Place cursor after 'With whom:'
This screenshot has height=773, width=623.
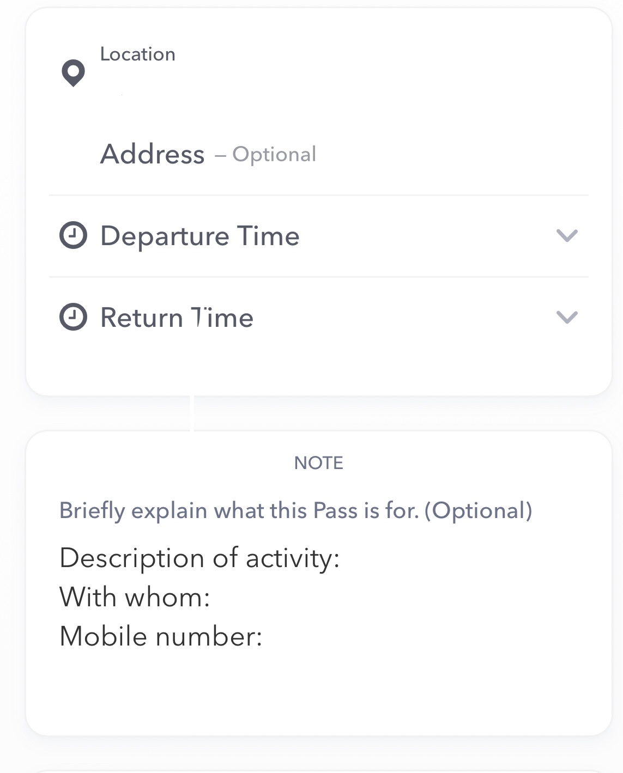(x=218, y=598)
